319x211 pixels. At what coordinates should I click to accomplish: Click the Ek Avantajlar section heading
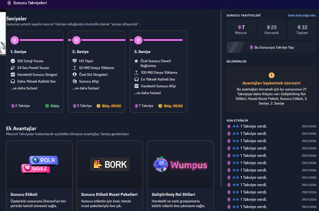tap(21, 128)
